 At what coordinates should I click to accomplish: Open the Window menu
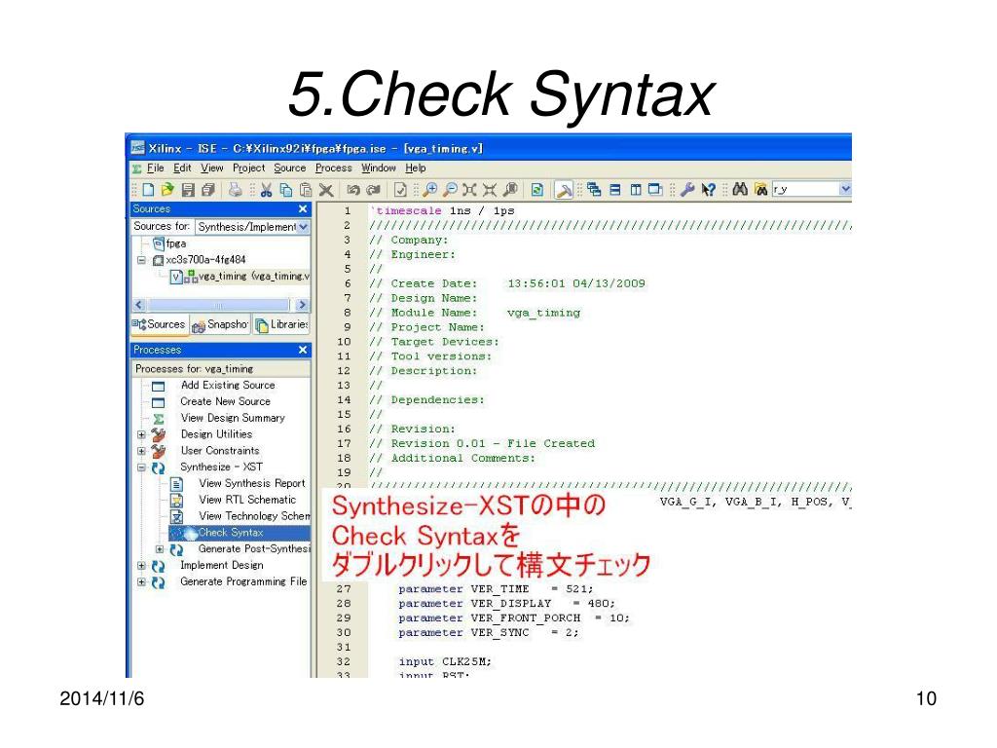pyautogui.click(x=379, y=168)
